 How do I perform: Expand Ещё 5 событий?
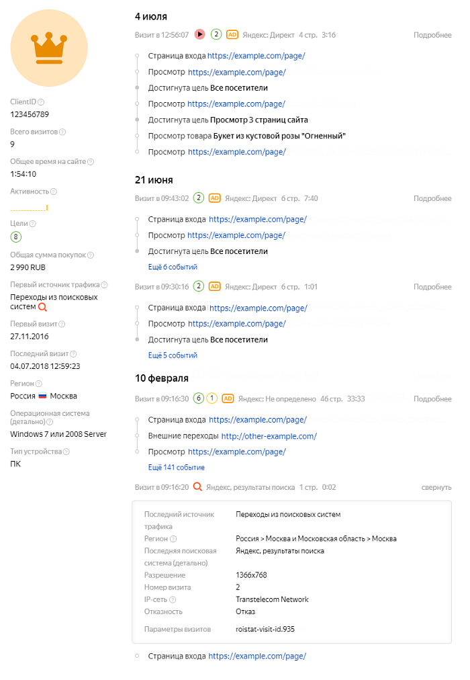173,355
